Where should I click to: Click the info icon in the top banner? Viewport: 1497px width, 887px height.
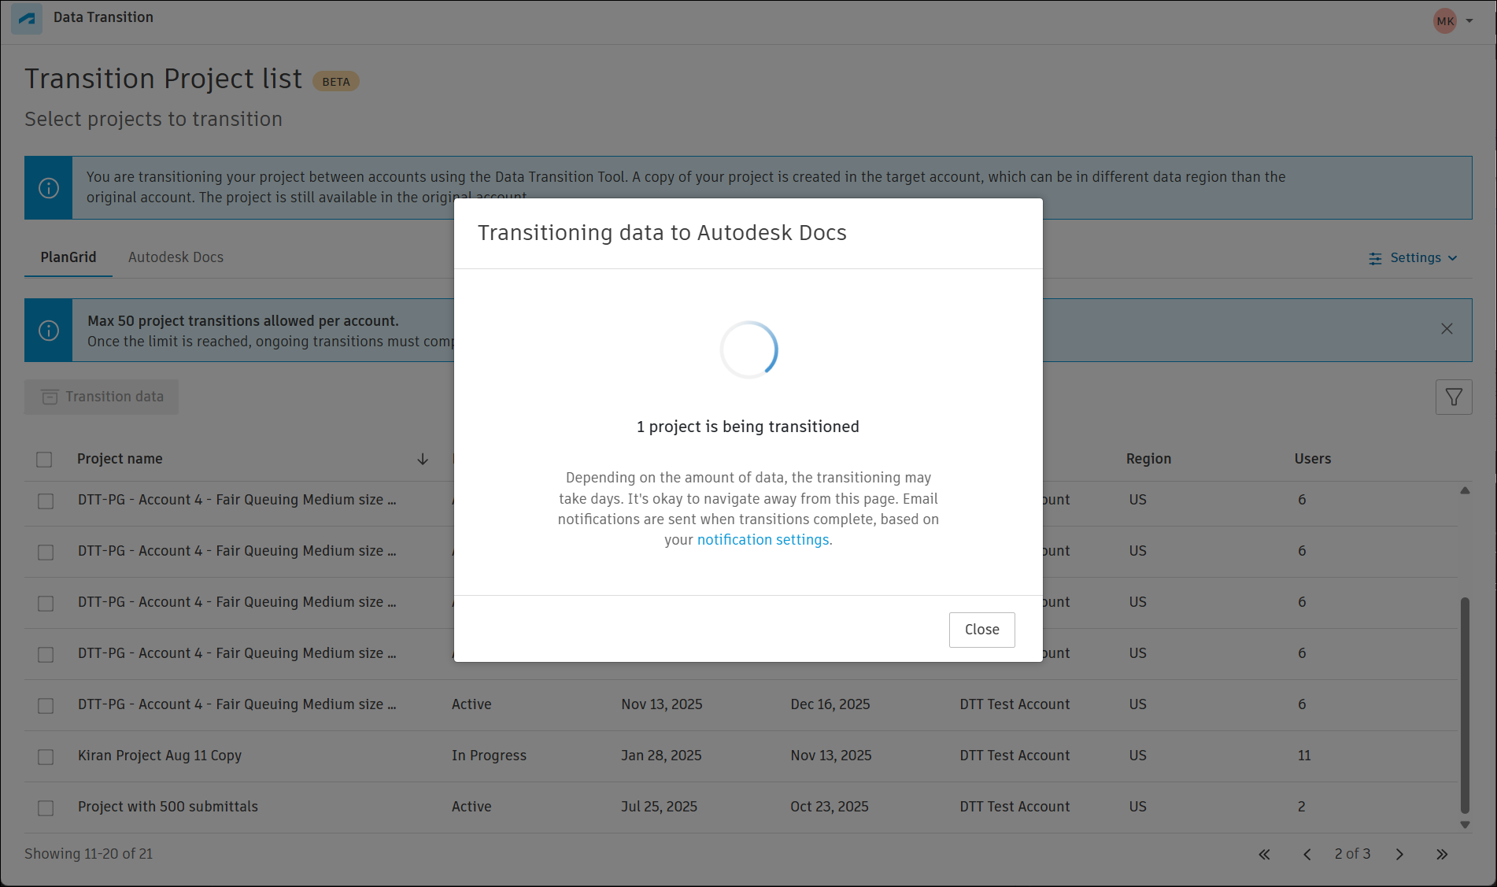coord(49,188)
